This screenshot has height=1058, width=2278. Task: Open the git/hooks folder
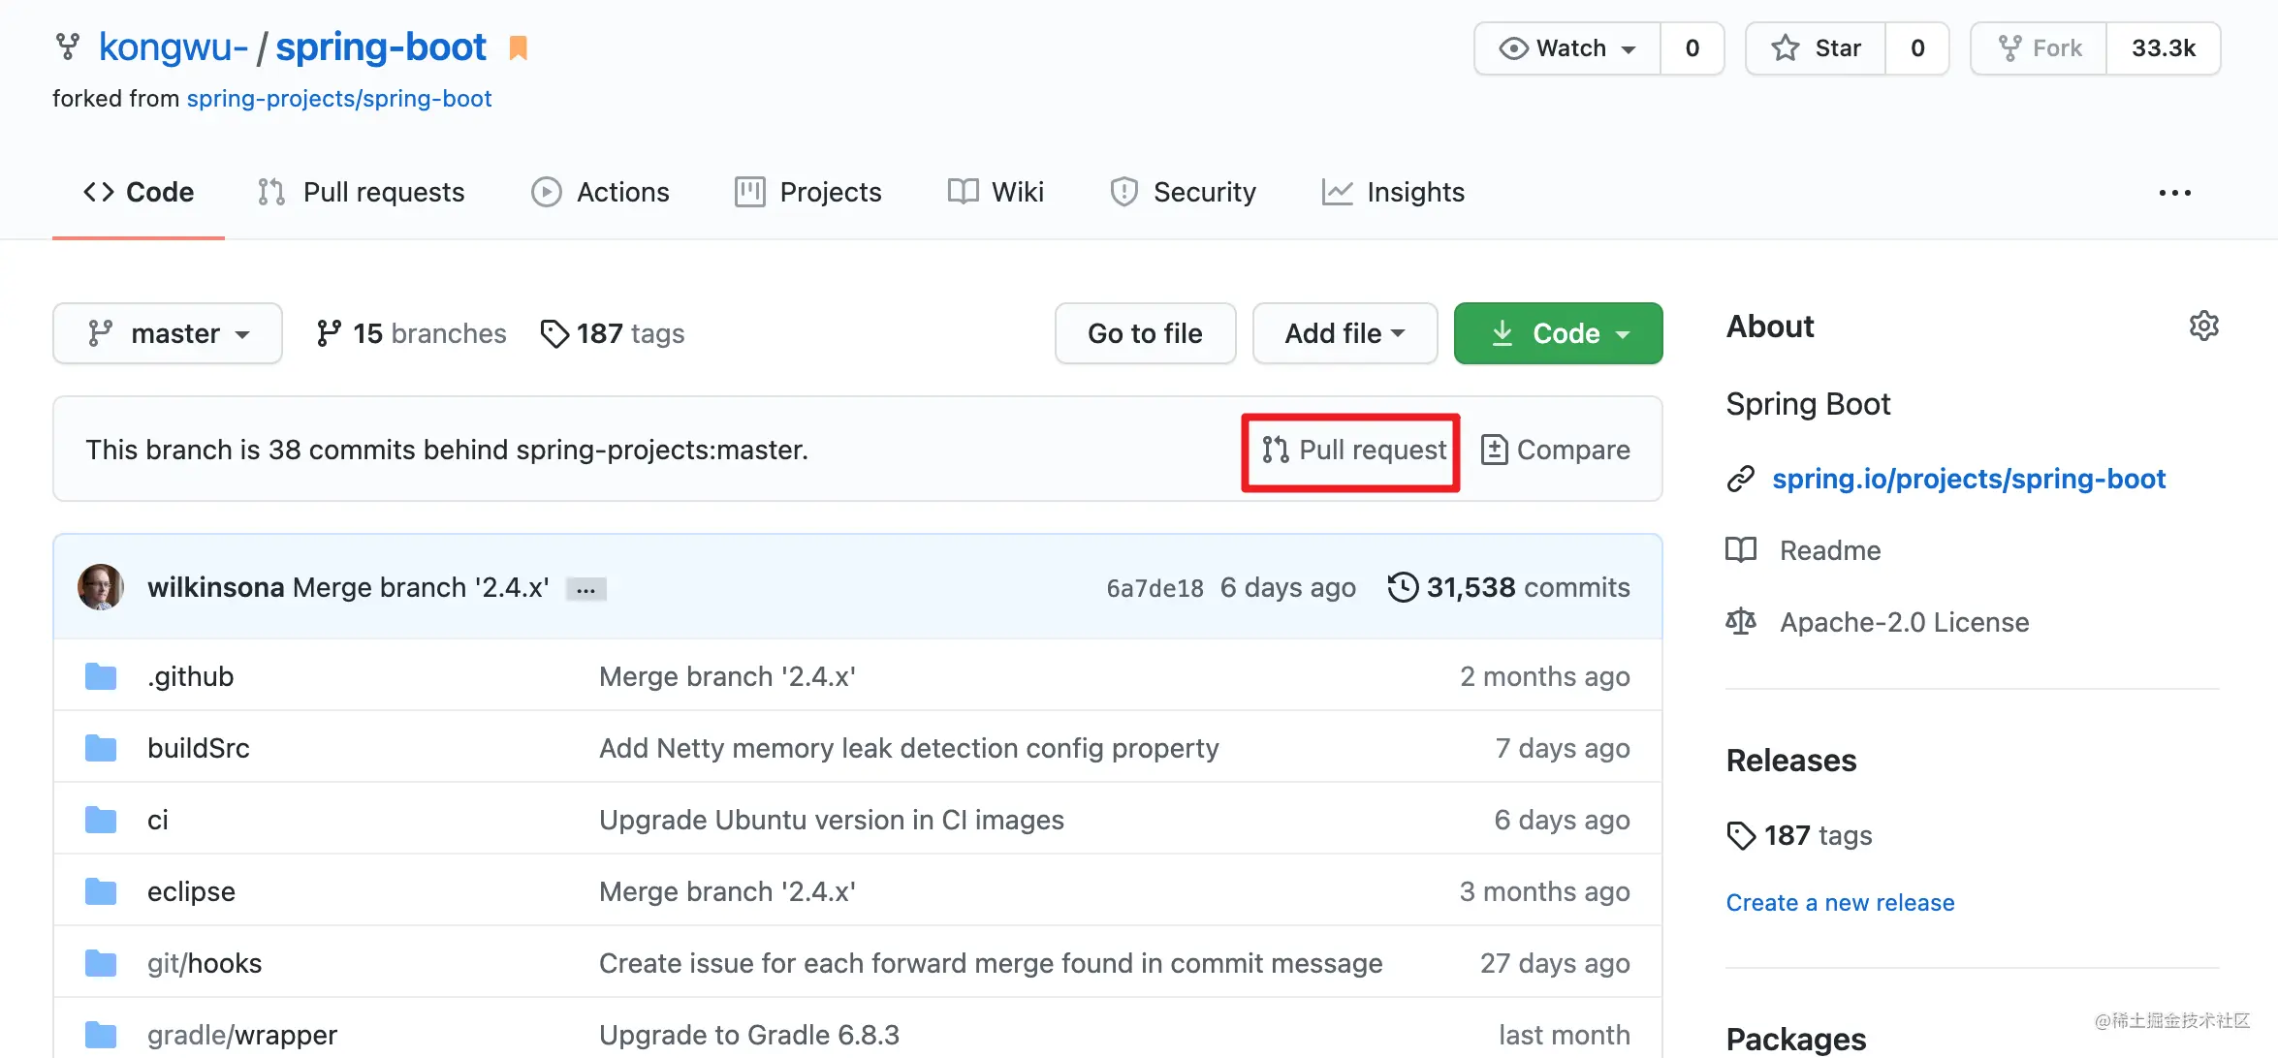205,963
